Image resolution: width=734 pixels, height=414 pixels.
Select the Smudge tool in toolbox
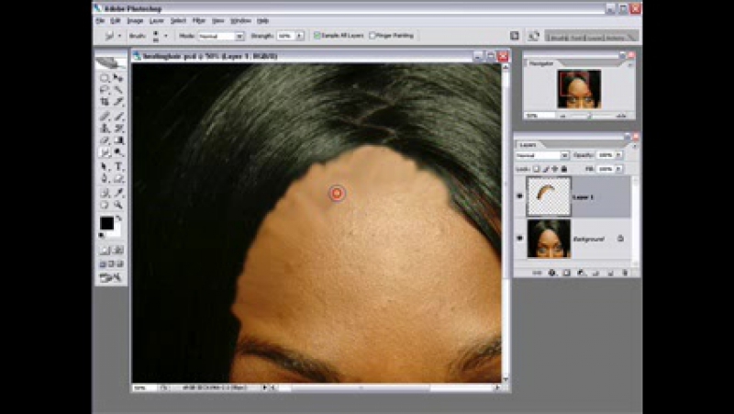pos(105,152)
